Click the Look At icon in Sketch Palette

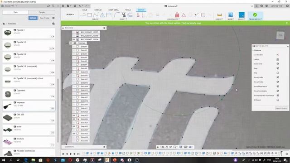tap(278, 59)
